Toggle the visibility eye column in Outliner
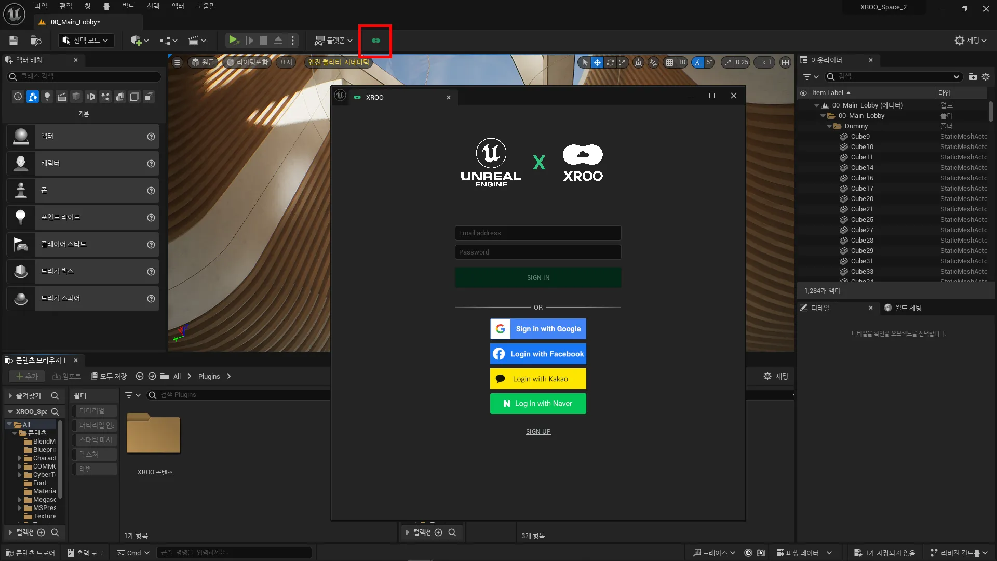Screen dimensions: 997x561 (x=803, y=93)
